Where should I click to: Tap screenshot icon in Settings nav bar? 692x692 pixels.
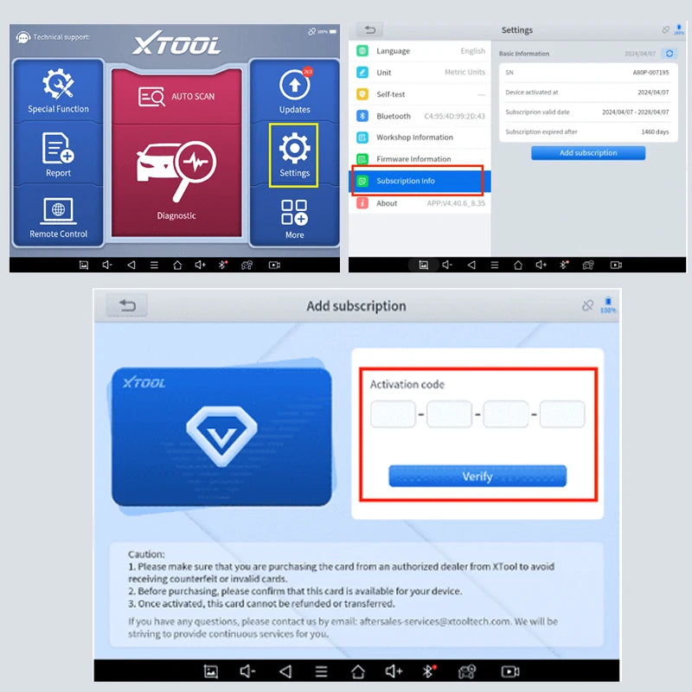coord(423,265)
